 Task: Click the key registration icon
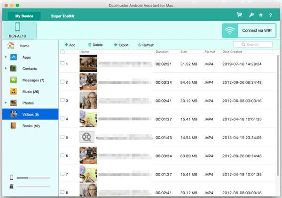tap(251, 15)
